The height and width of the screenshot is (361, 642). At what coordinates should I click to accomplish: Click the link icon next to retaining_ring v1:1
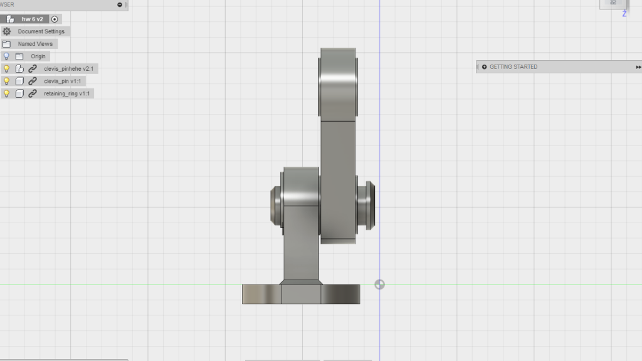coord(33,93)
